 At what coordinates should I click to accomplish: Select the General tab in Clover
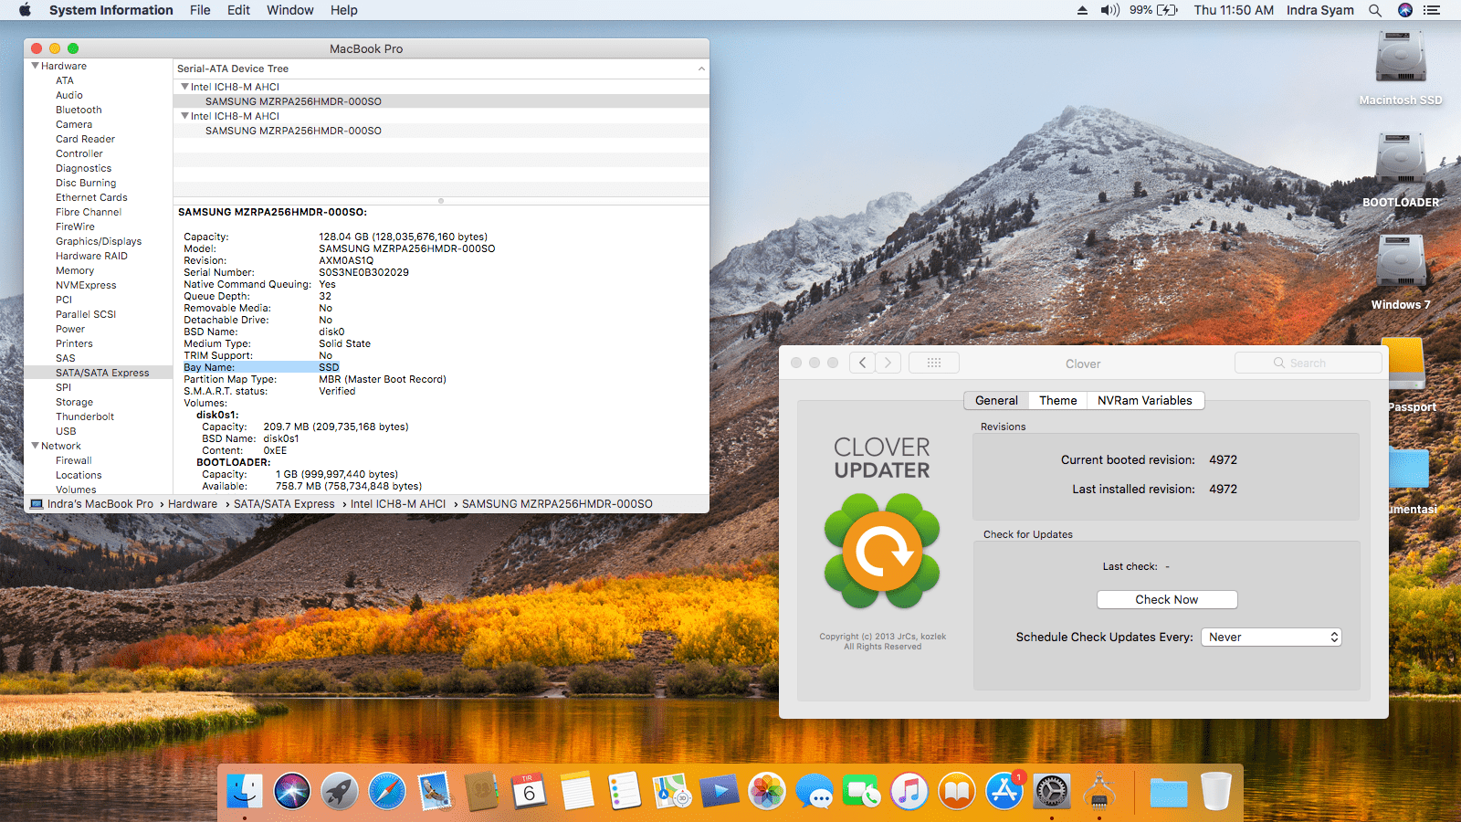pyautogui.click(x=996, y=400)
